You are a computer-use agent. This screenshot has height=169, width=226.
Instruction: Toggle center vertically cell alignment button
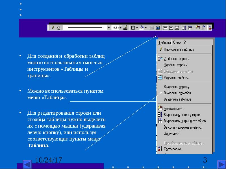[x=171, y=28]
